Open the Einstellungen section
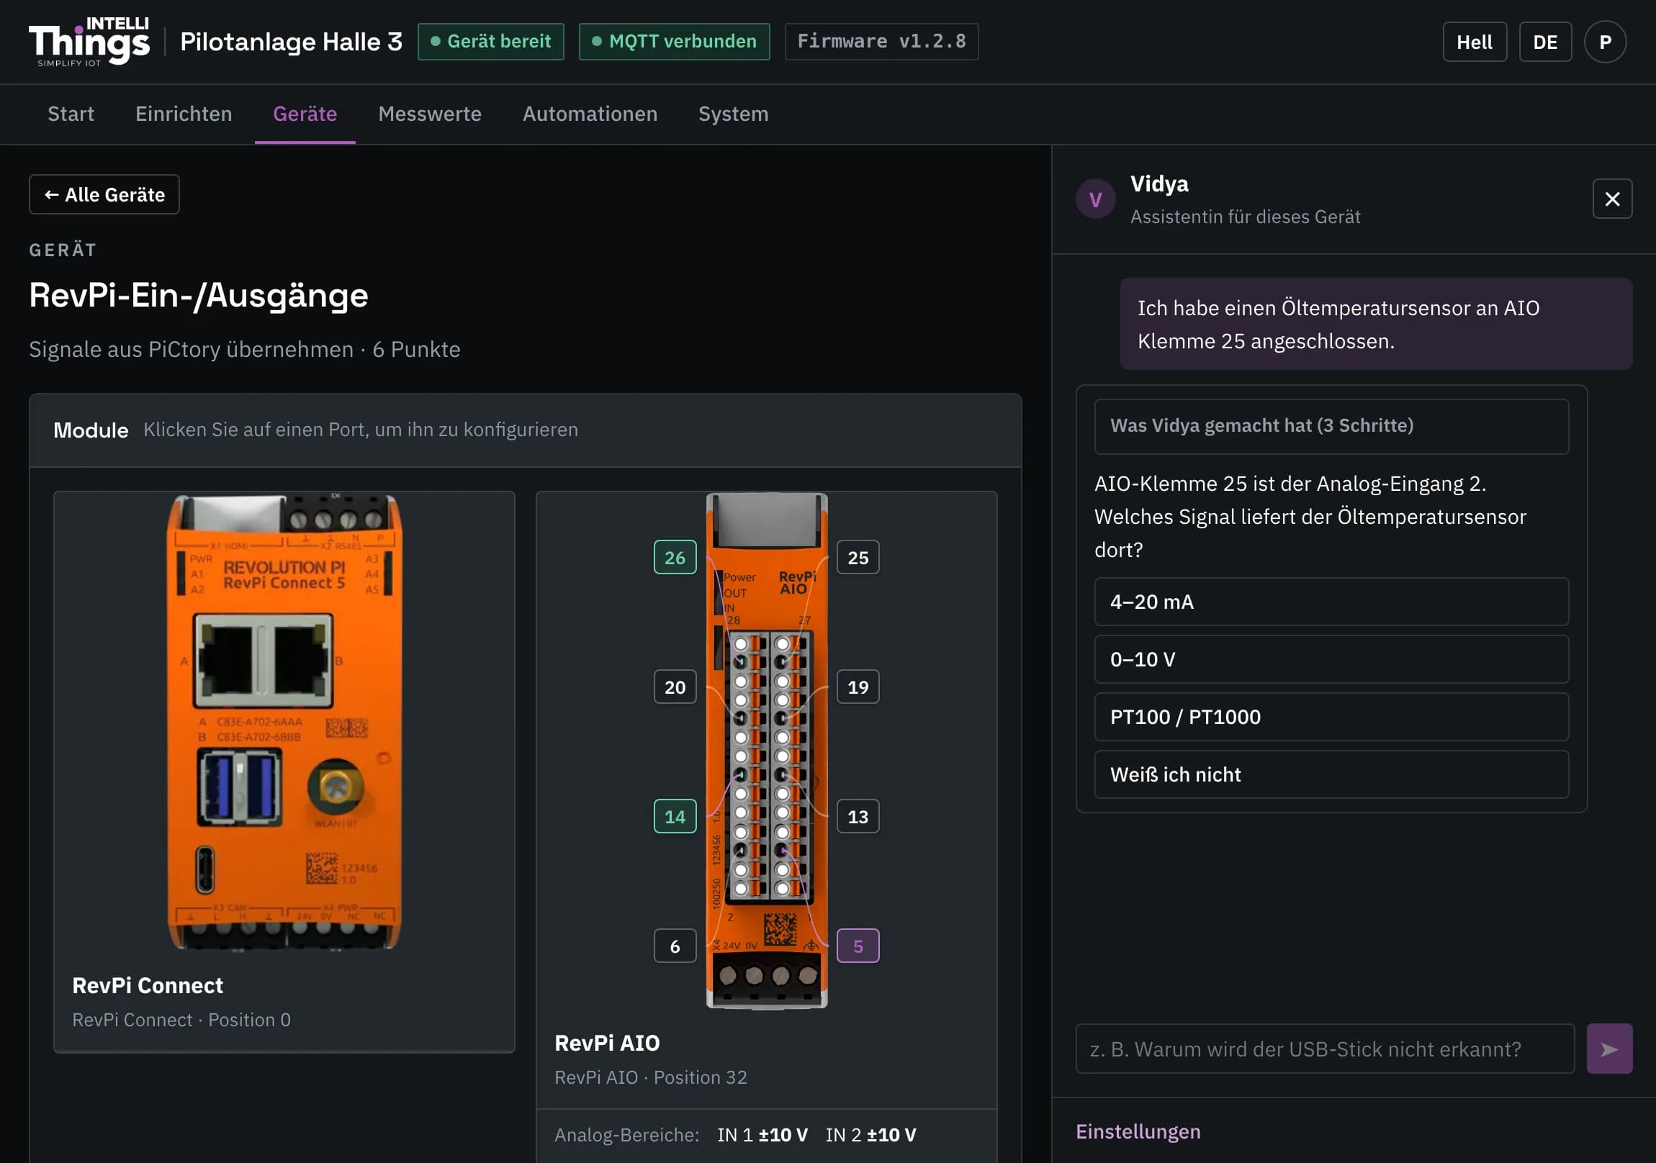This screenshot has height=1163, width=1656. (1138, 1131)
